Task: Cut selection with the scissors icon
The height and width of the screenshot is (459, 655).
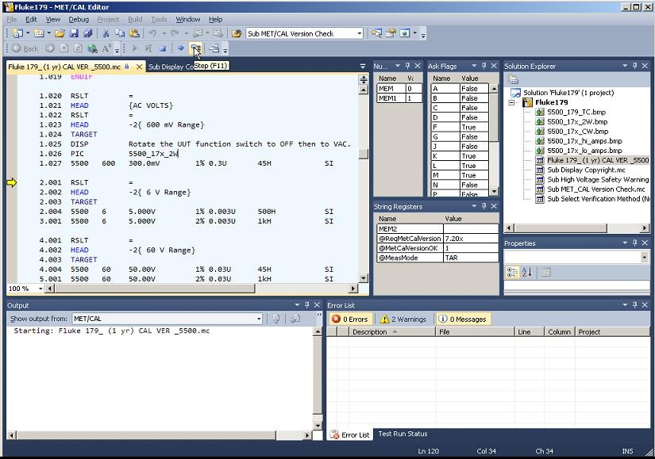Action: coord(106,33)
